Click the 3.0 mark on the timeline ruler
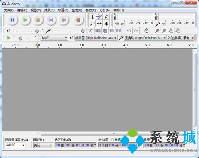This screenshot has width=199, height=158. pyautogui.click(x=103, y=45)
